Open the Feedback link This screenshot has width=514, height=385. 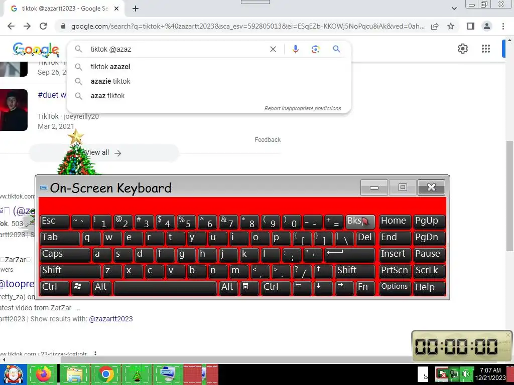click(268, 140)
